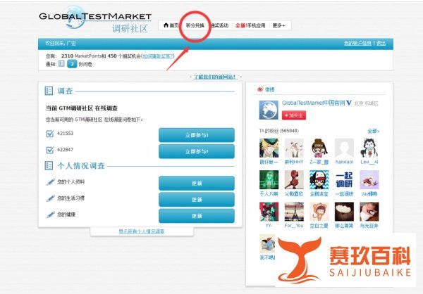The height and width of the screenshot is (294, 423).
Task: Open 我的账户信息 account info link
Action: 357,43
